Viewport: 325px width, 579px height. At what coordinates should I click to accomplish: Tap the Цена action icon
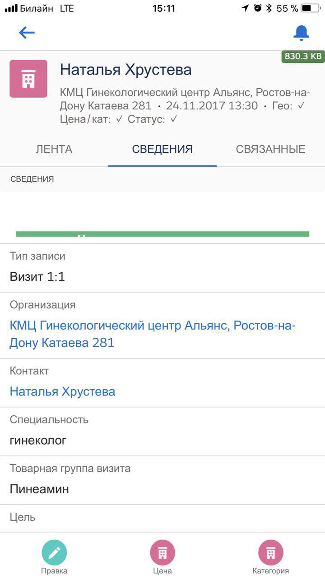click(162, 553)
